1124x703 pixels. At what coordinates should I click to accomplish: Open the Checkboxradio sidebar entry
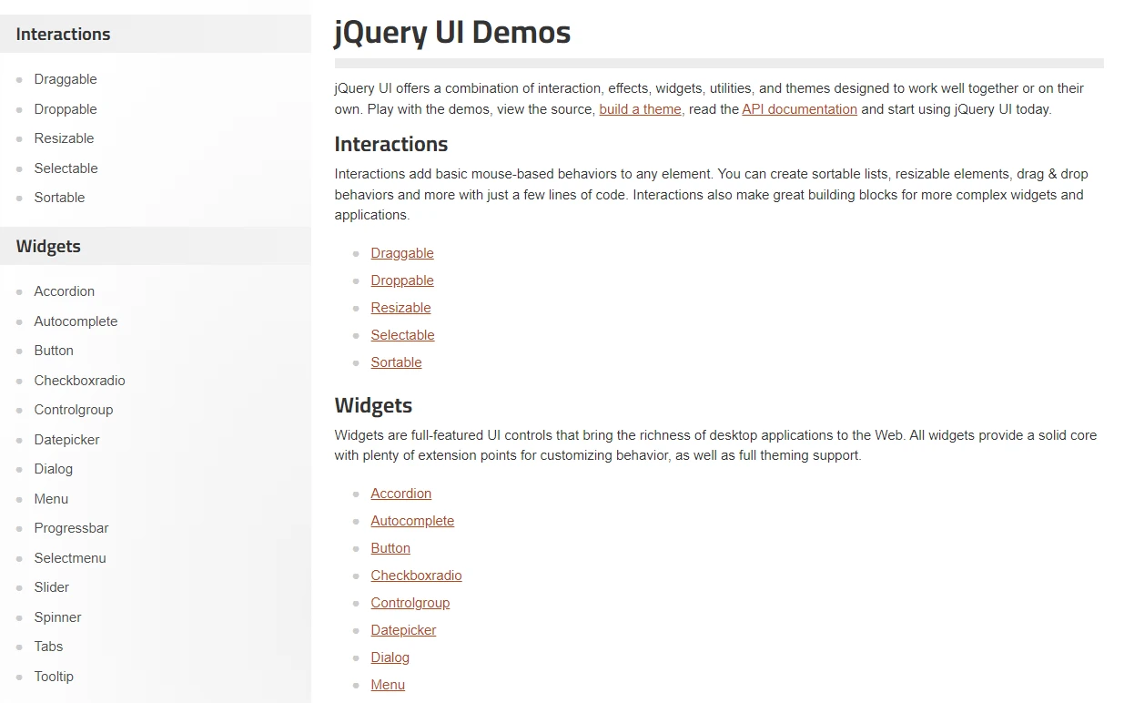[79, 380]
